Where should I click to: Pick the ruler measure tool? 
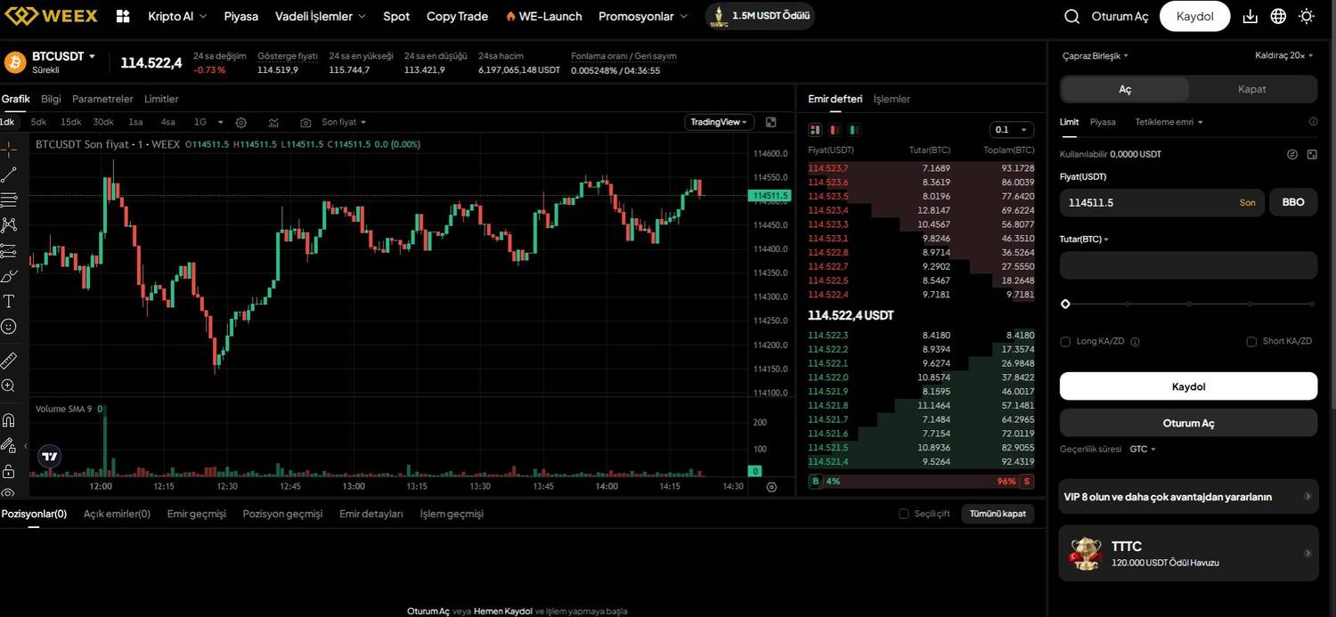coord(9,361)
